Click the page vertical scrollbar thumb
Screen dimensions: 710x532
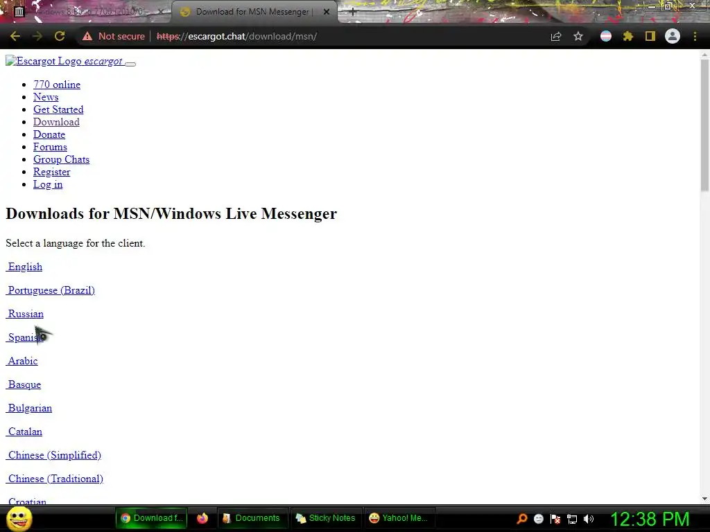(x=704, y=125)
